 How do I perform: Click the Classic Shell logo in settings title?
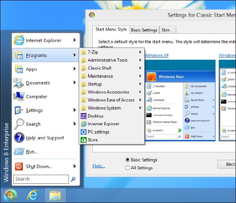[92, 15]
